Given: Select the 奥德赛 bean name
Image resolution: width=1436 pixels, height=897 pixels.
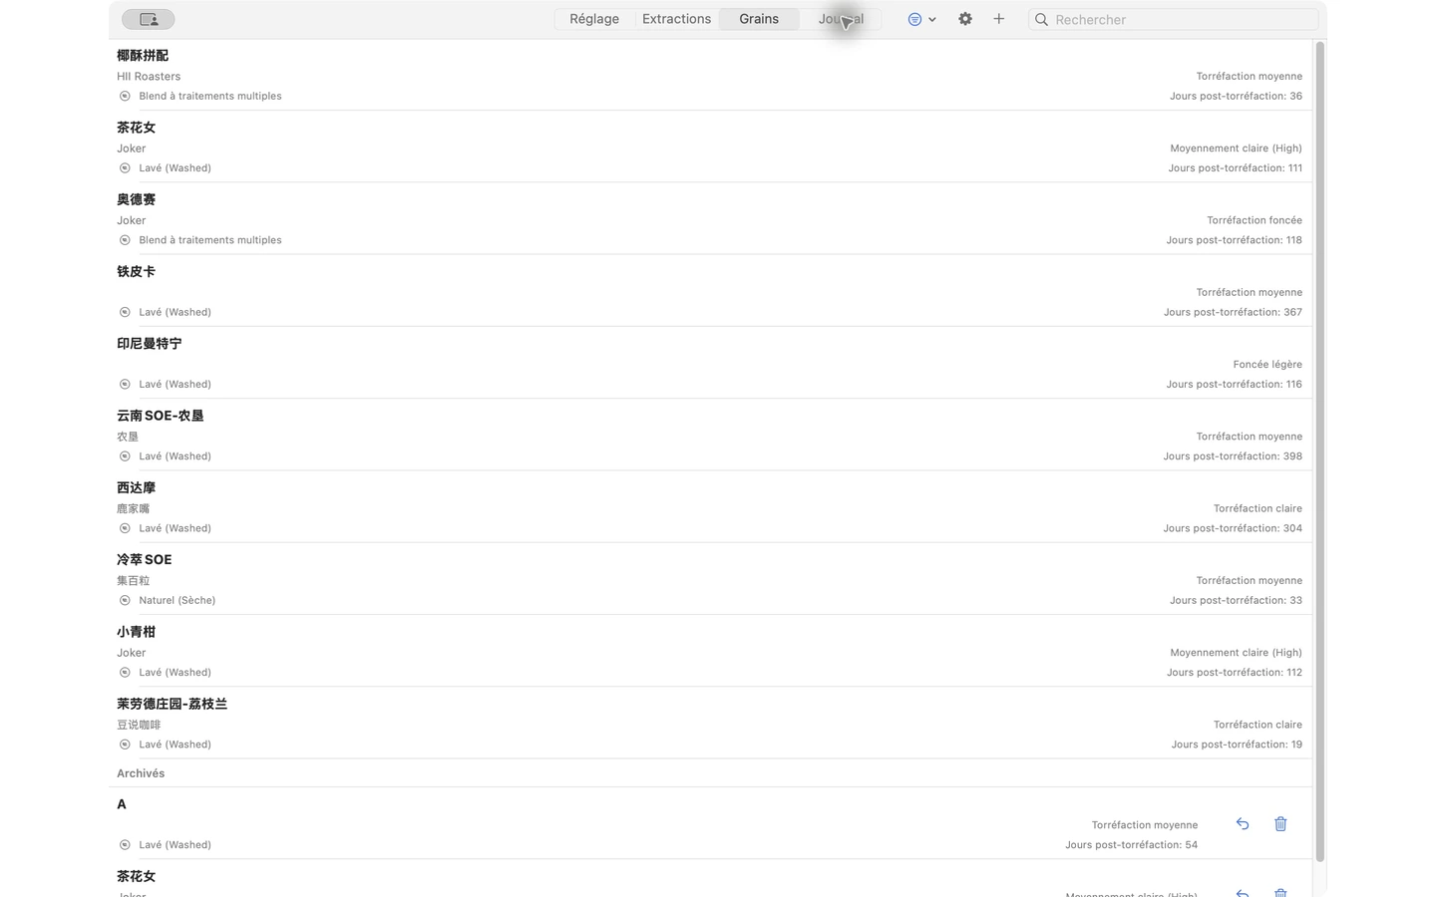Looking at the screenshot, I should tap(136, 199).
